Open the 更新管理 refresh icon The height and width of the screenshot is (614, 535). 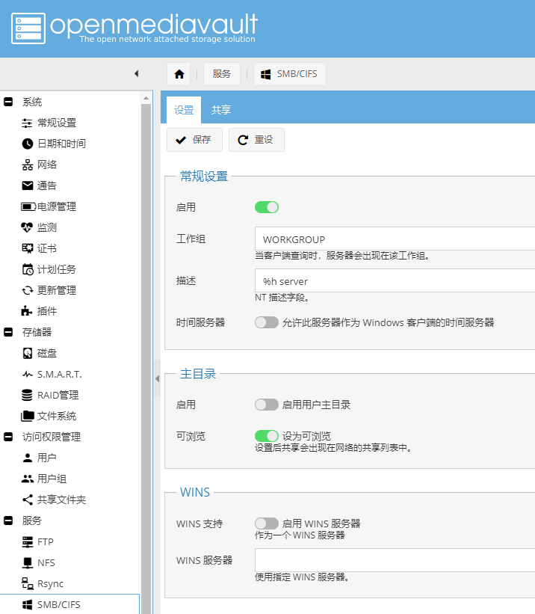[27, 290]
